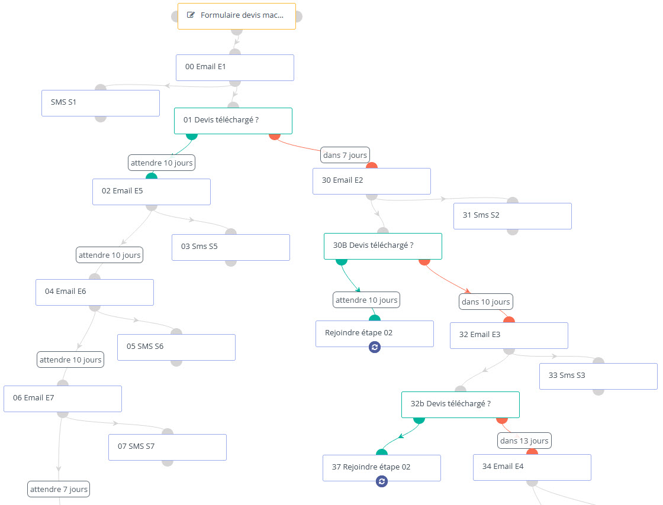This screenshot has height=505, width=663.
Task: Select the 03 Sms S5 node
Action: (231, 247)
